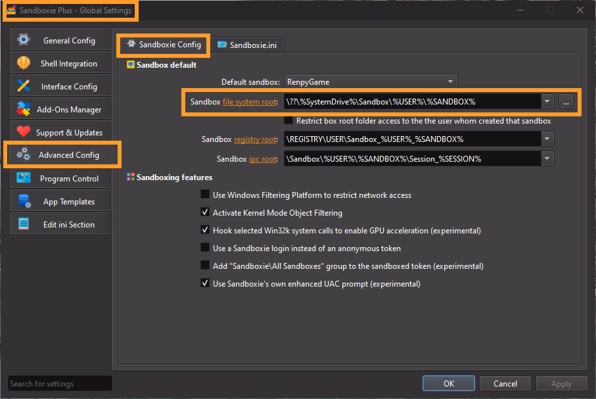Enable Windows Filtering Platform network restriction
This screenshot has height=399, width=596.
click(205, 195)
